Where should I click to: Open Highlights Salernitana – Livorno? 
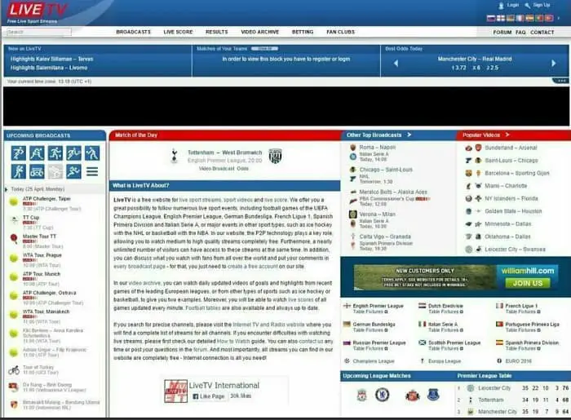49,68
